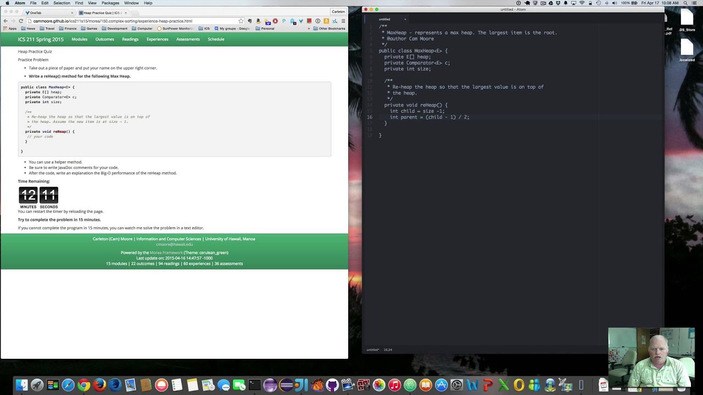This screenshot has height=395, width=703.
Task: Open the Outcomes nav link
Action: pyautogui.click(x=104, y=39)
